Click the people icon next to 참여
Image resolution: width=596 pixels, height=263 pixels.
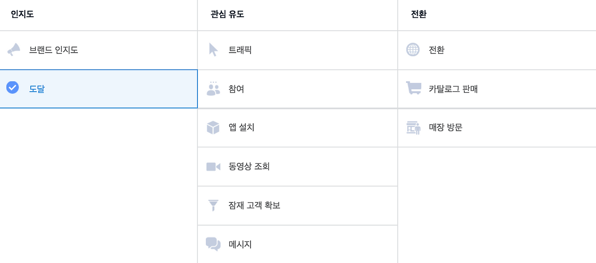[213, 88]
